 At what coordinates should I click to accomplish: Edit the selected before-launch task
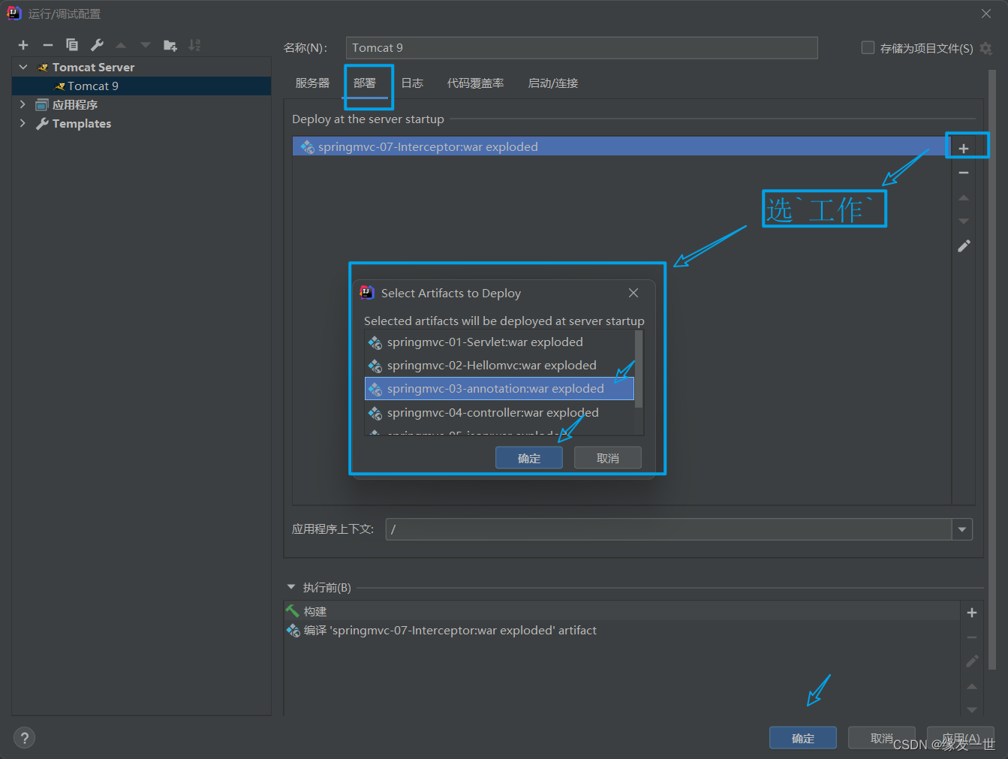point(972,661)
